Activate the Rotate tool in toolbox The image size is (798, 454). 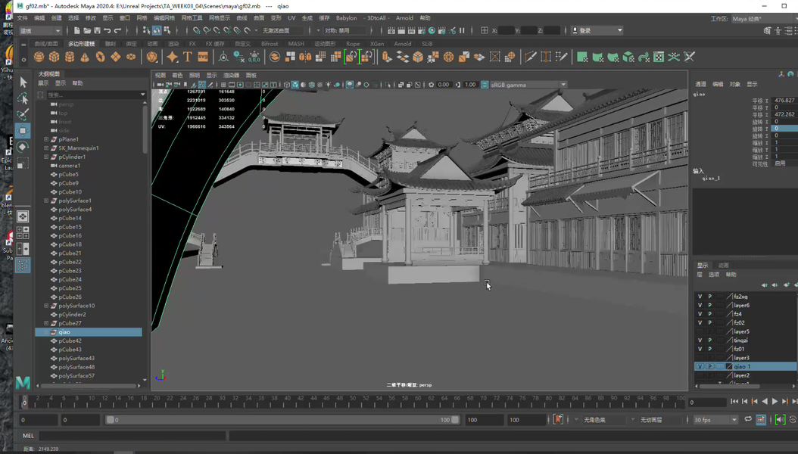click(23, 147)
